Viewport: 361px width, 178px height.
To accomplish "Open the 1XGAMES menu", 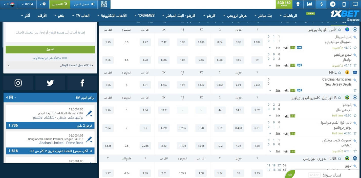I will [x=144, y=15].
